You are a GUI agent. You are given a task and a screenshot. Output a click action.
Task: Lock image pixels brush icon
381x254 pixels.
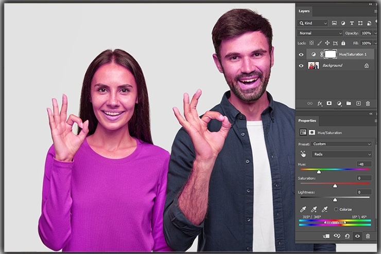pyautogui.click(x=320, y=43)
